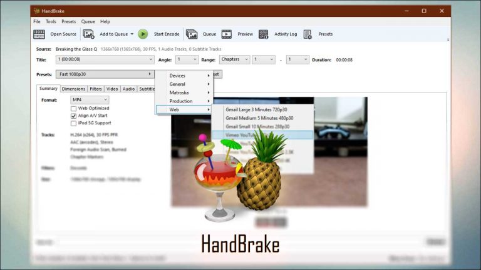Open the Title dropdown showing 1 (00:00:08)

click(105, 59)
